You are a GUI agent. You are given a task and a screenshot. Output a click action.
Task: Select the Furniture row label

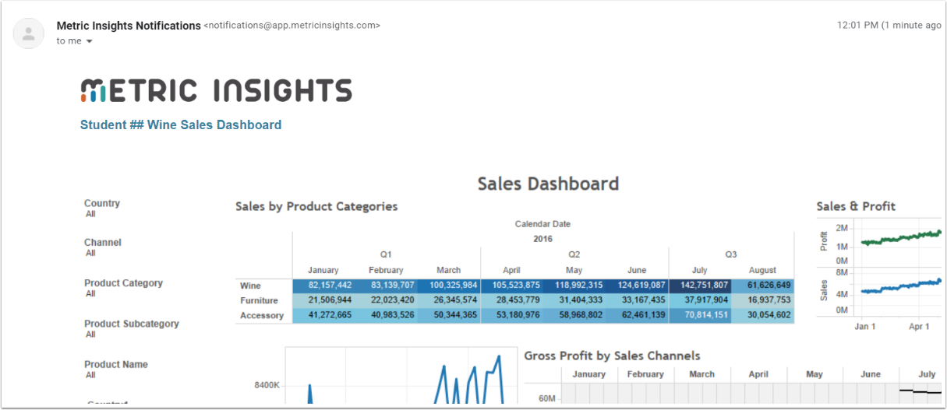pyautogui.click(x=260, y=300)
